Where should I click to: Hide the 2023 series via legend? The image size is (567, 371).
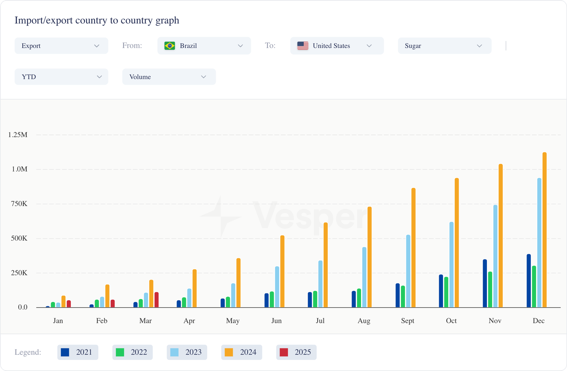187,352
